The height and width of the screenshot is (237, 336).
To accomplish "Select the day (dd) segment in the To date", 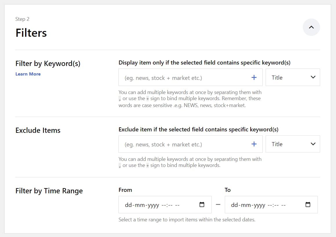I will [234, 205].
